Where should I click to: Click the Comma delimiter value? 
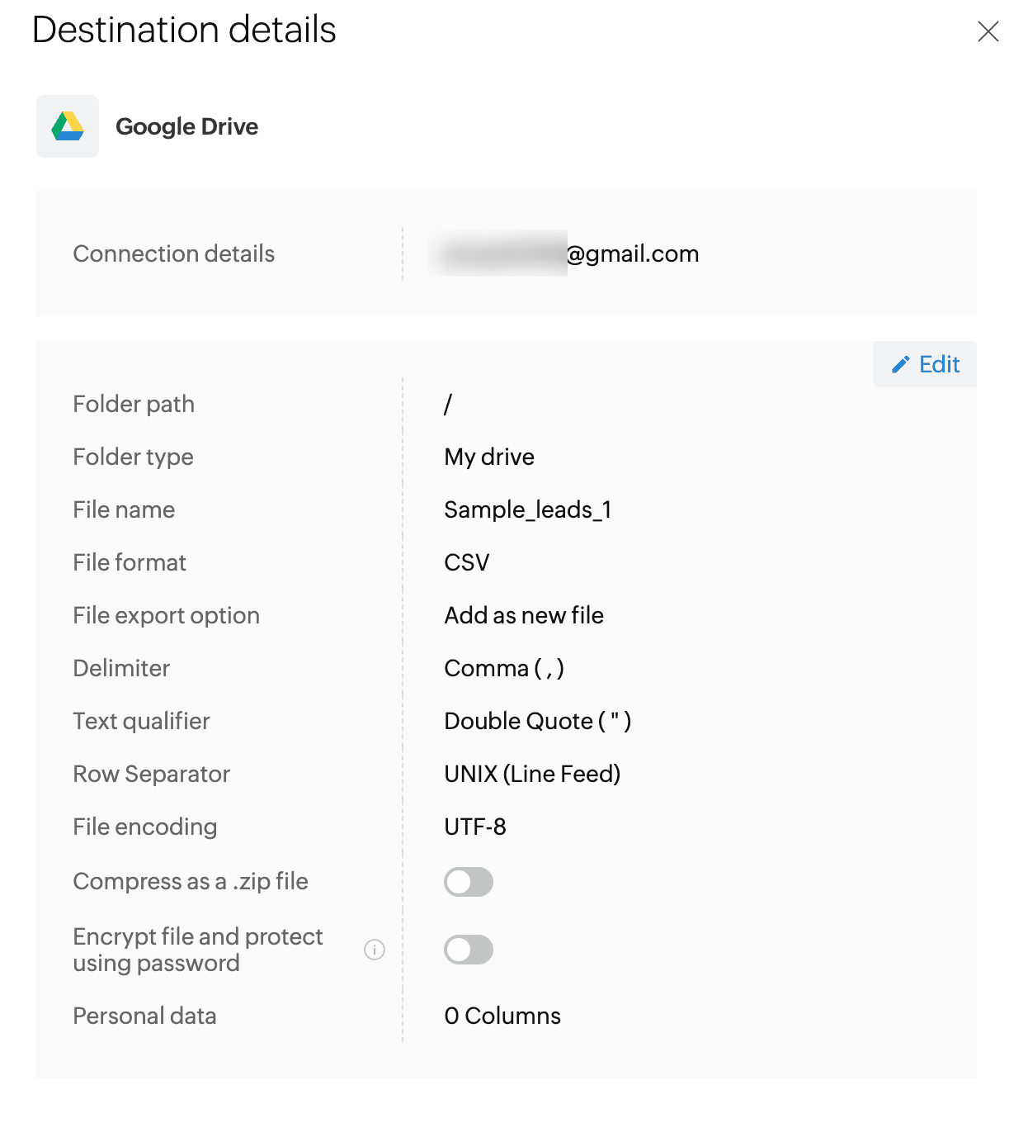[x=504, y=668]
